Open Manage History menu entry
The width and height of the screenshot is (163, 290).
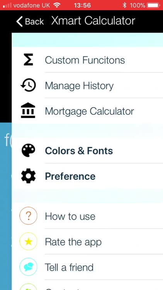[x=87, y=85]
